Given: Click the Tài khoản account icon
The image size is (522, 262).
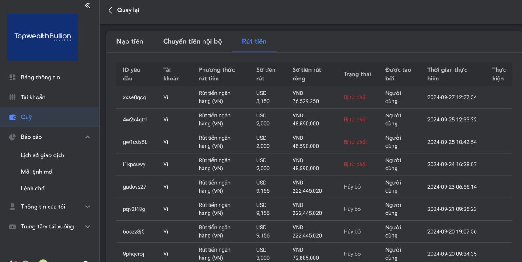Looking at the screenshot, I should pyautogui.click(x=12, y=97).
